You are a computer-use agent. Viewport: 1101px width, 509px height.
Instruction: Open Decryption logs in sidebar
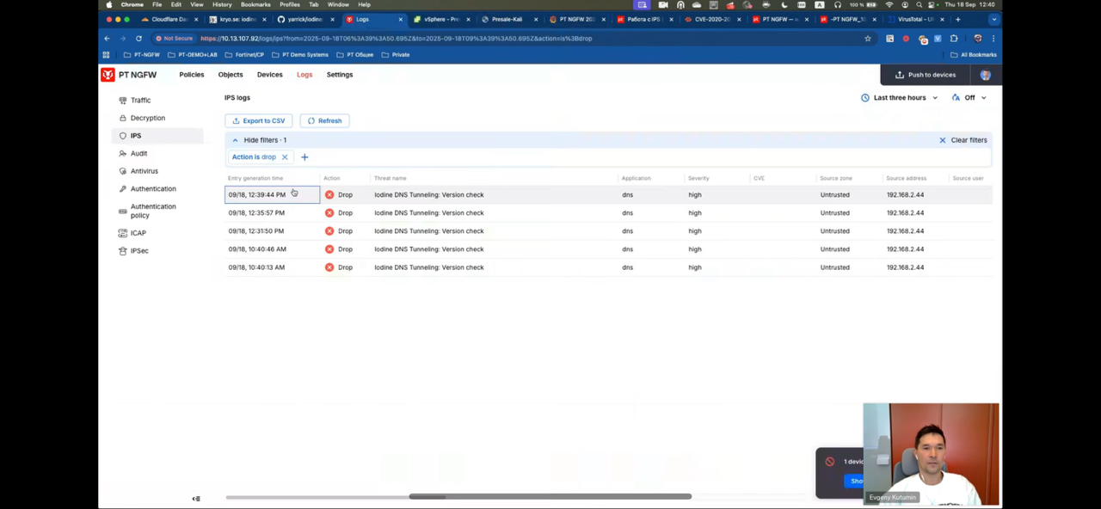point(147,118)
